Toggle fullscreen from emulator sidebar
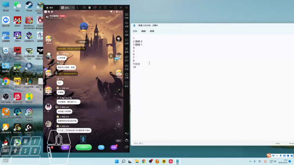This screenshot has width=294, height=165. click(126, 41)
